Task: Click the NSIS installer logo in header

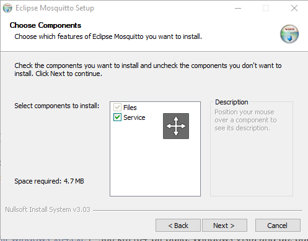Action: click(x=289, y=34)
